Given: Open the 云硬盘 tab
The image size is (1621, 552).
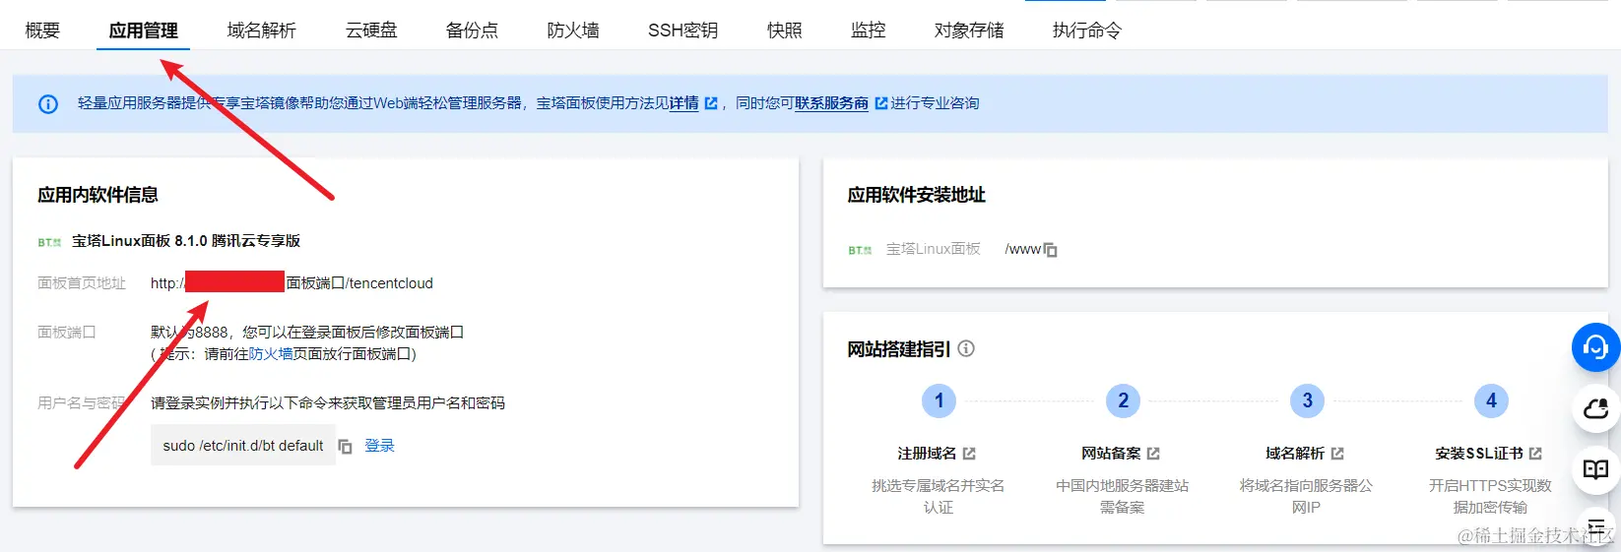Looking at the screenshot, I should (371, 31).
